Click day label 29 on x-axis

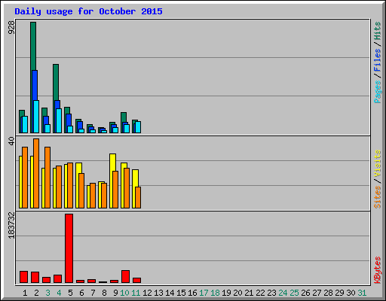pos(339,293)
